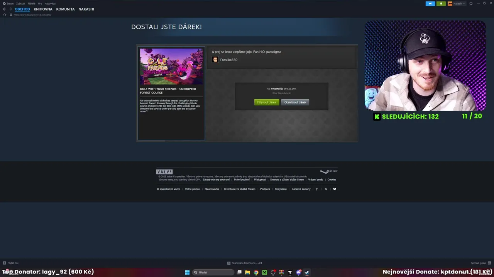Click the Windows Hledat search box
The image size is (494, 277).
(213, 272)
